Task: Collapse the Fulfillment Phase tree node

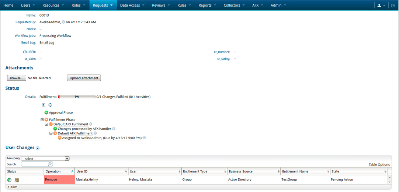Action: point(42,119)
